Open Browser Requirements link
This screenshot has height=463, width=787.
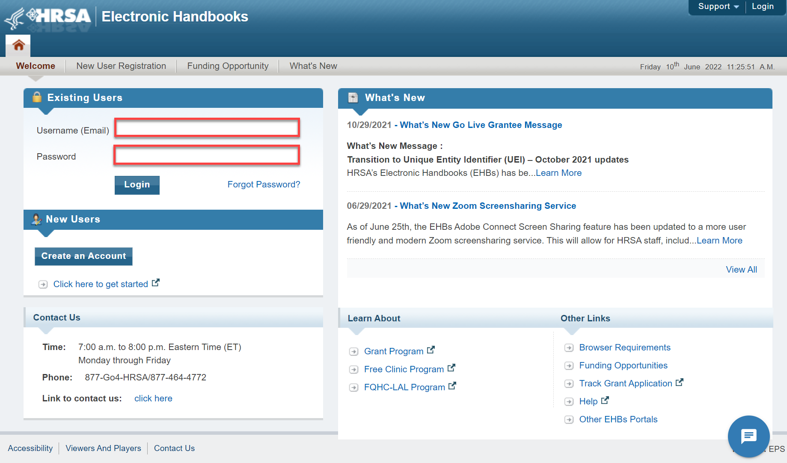pyautogui.click(x=625, y=347)
